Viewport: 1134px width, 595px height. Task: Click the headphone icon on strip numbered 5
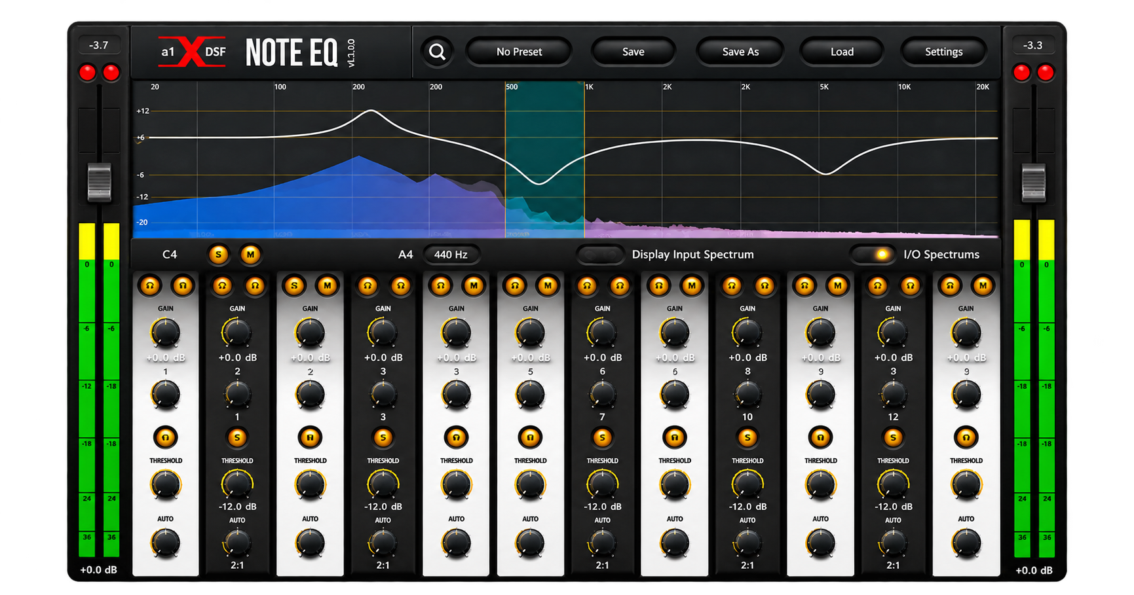[515, 285]
